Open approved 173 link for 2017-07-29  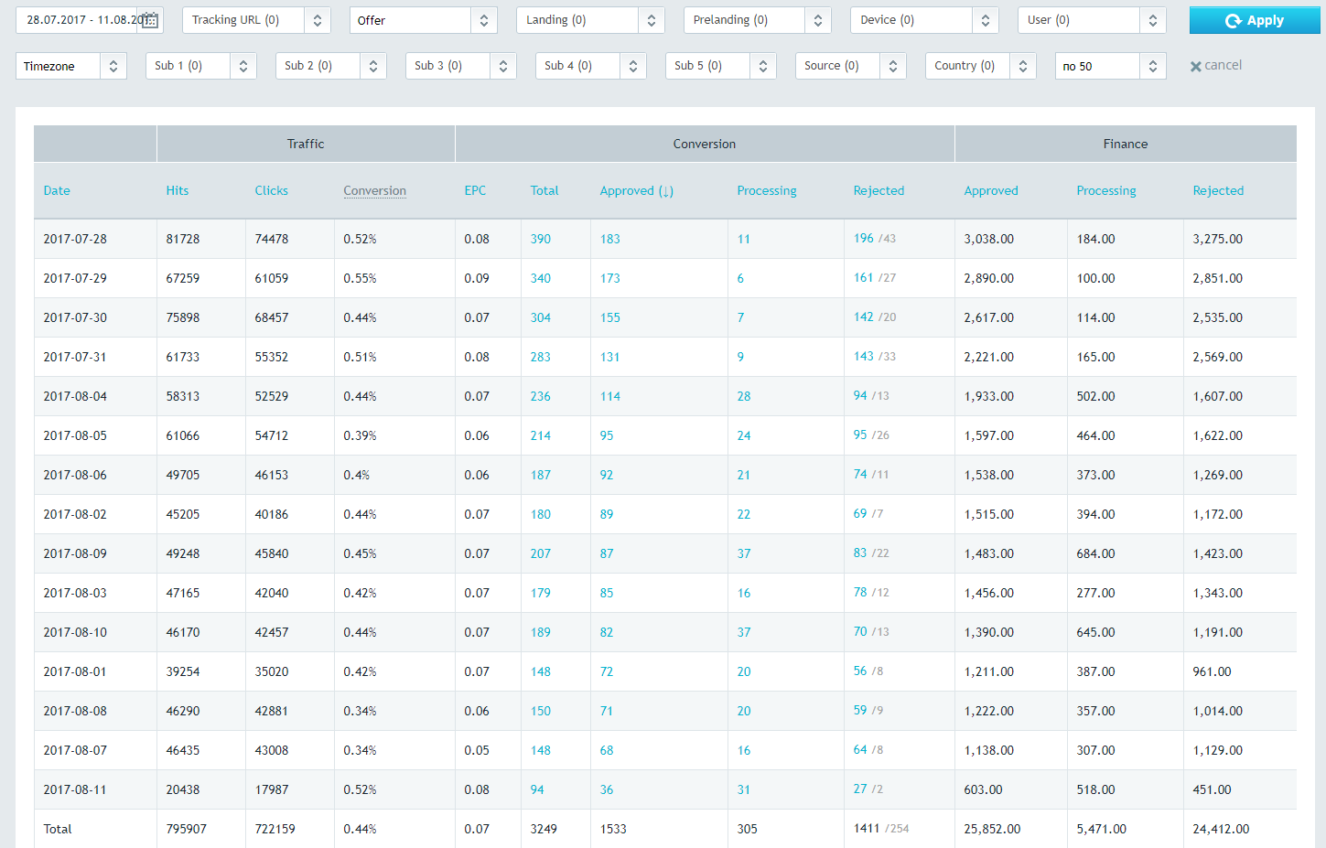pyautogui.click(x=610, y=278)
